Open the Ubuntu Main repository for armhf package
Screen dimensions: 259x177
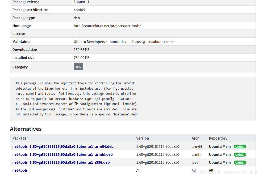click(x=220, y=154)
